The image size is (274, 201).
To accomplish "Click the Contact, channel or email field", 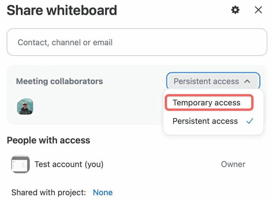I will (137, 42).
